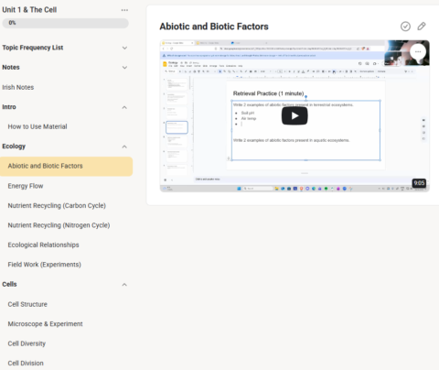Expand the Notes section chevron

pos(124,68)
